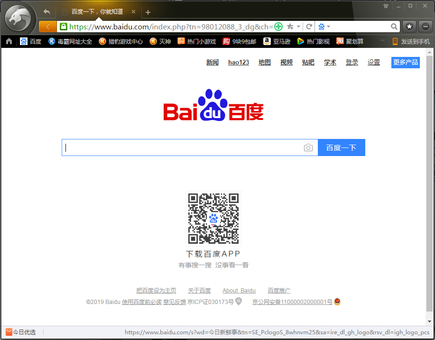The image size is (435, 340).
Task: Click the green site security badge
Action: tap(64, 27)
